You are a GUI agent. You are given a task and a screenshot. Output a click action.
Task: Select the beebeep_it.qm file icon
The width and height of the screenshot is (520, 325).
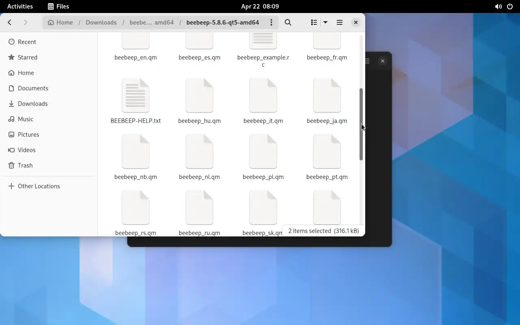pos(263,95)
